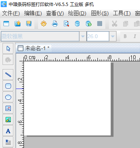
Task: Expand the font name dropdown arrow
Action: [x=83, y=36]
